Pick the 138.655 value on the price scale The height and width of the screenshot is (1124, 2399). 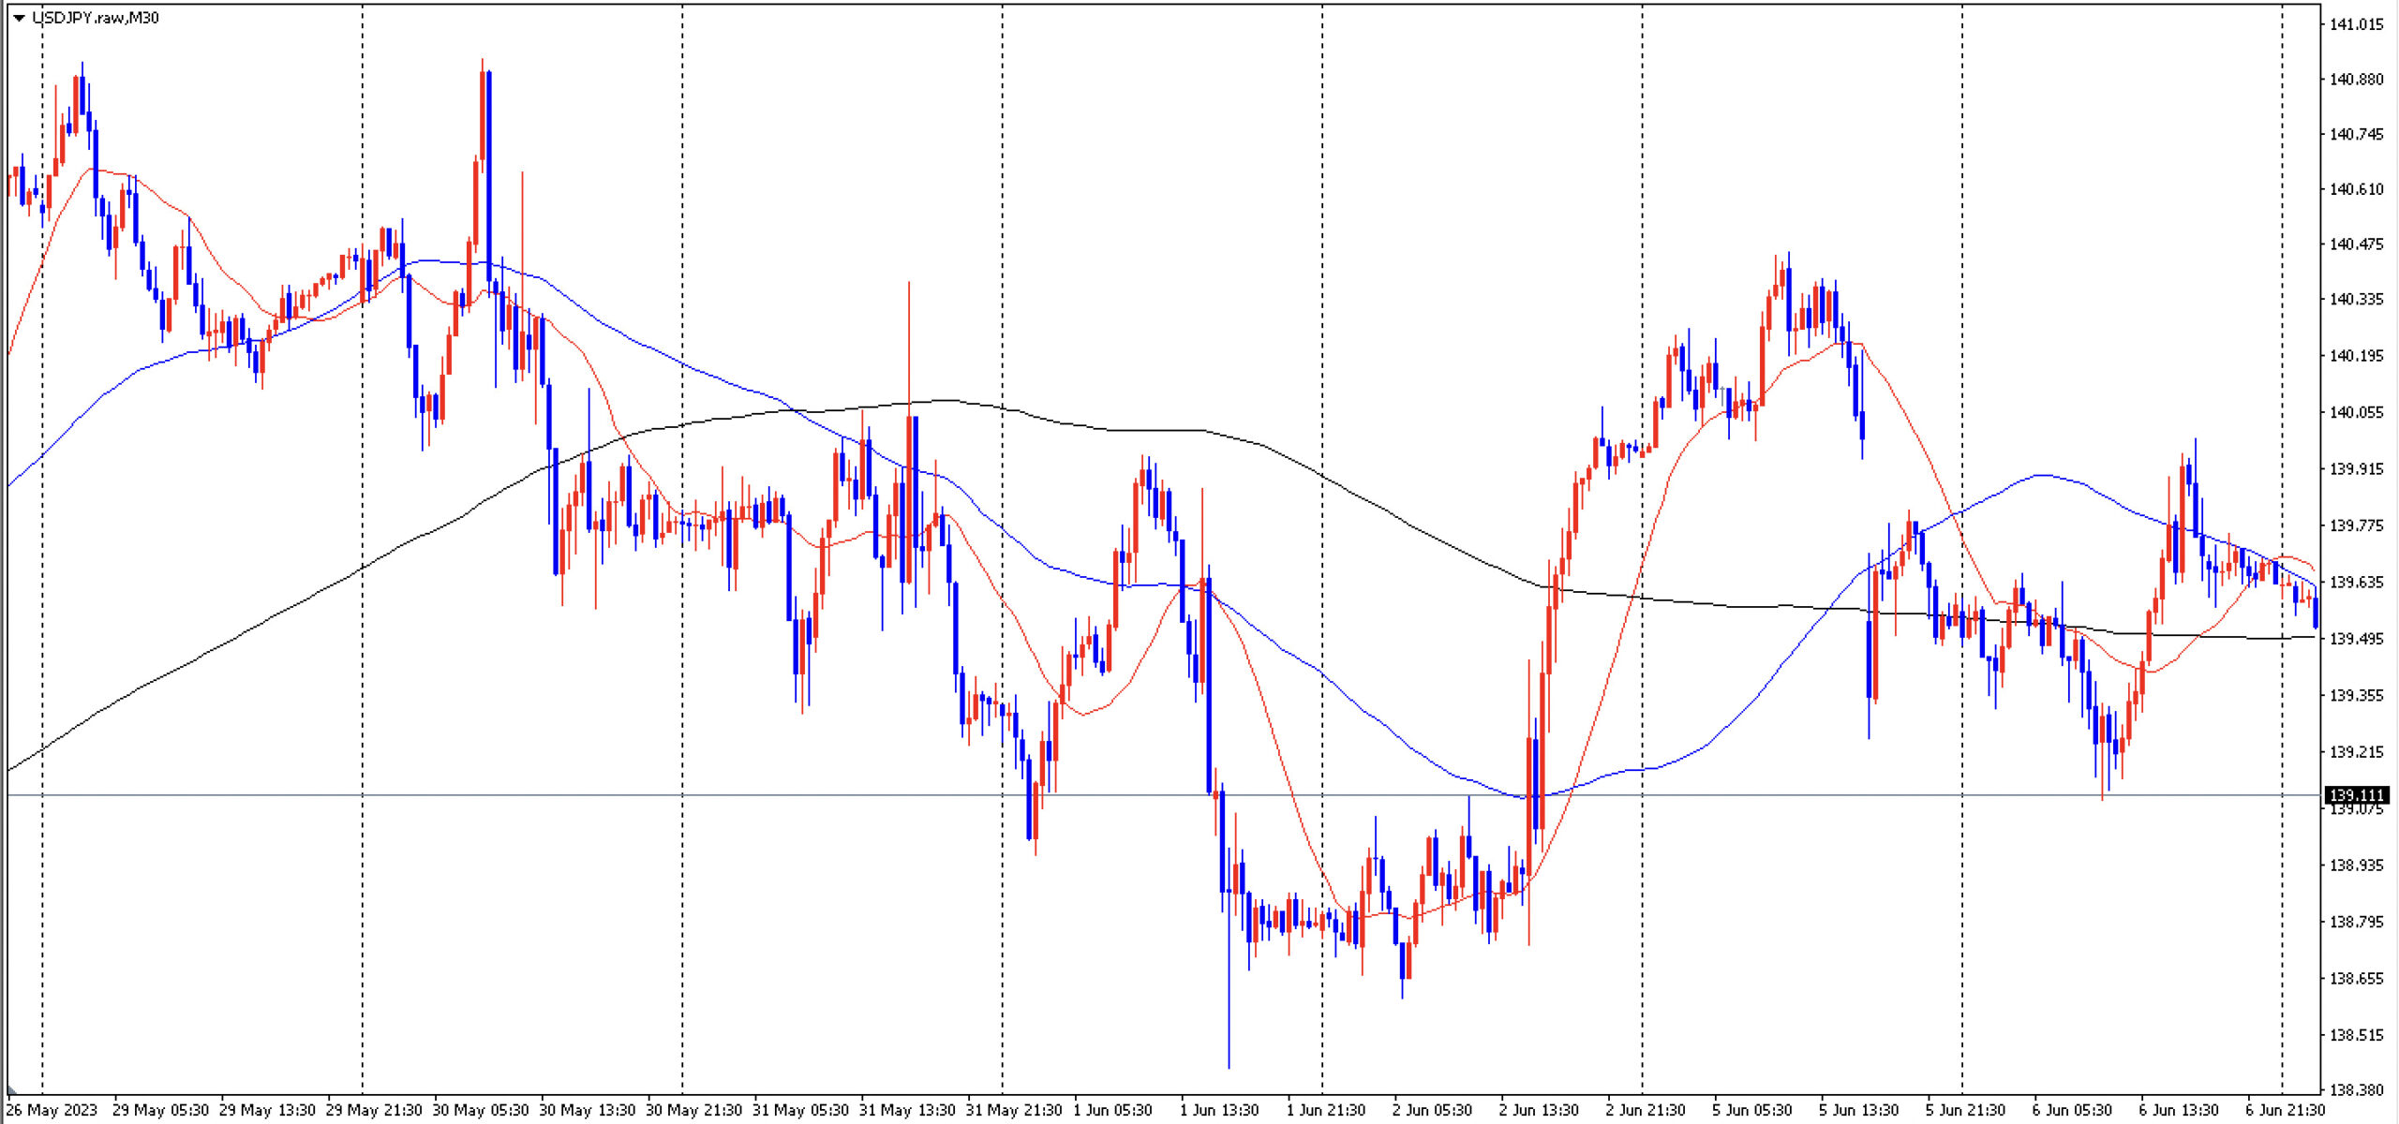pyautogui.click(x=2356, y=979)
